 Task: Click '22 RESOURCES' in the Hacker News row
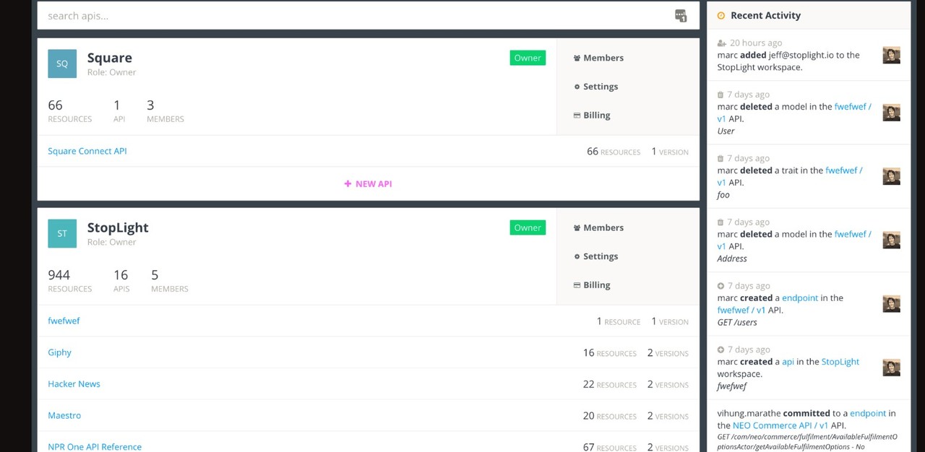click(x=610, y=385)
